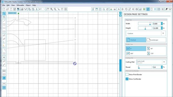Screen dimensions: 173x97
Task: Open the Edit menu
Action: coord(8,5)
